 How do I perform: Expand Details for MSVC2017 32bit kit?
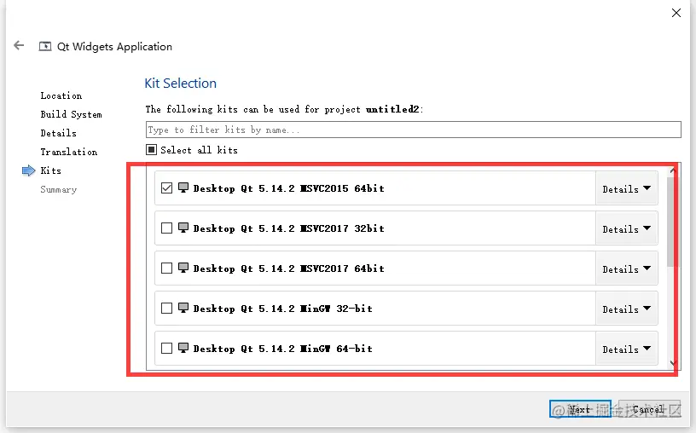(x=626, y=228)
